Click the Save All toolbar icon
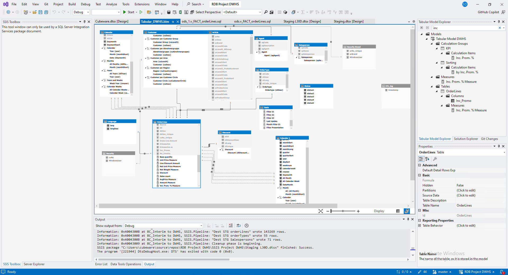Screen dimensions: 508x275 (46, 12)
